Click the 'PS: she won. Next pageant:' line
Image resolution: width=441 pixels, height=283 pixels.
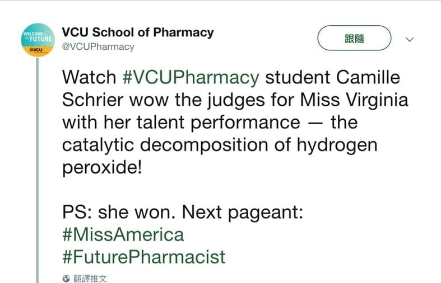[x=183, y=212]
